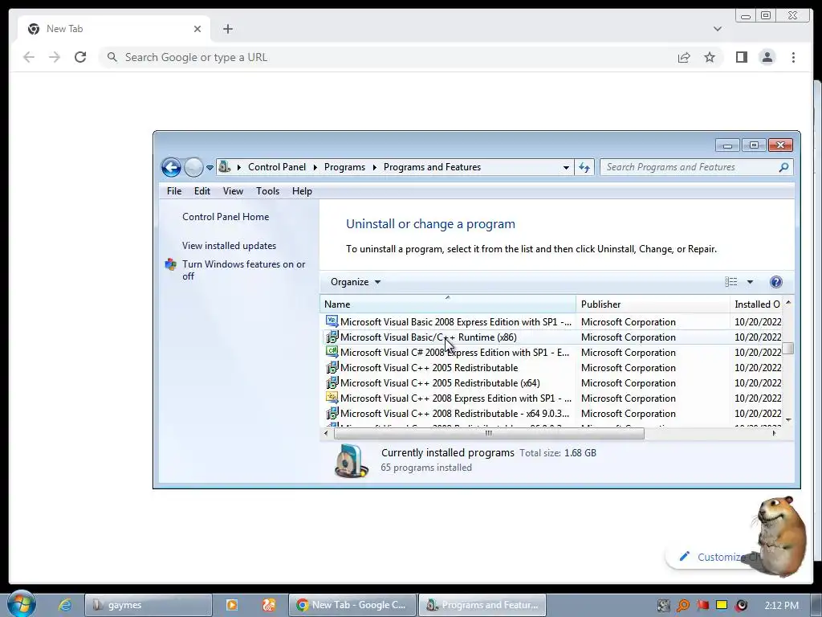Refresh the Programs and Features list

tap(584, 167)
